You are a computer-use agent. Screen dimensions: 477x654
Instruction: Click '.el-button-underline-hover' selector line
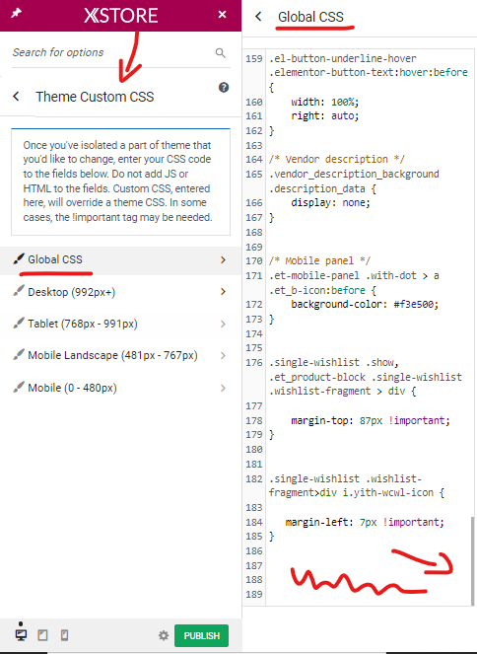pyautogui.click(x=342, y=58)
